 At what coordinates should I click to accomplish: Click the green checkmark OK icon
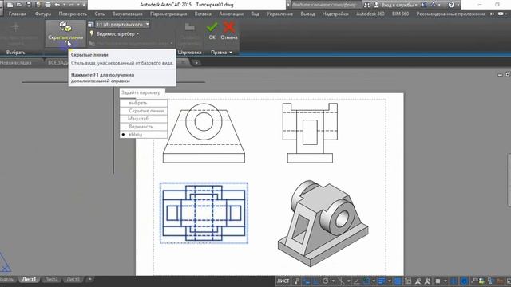(212, 27)
